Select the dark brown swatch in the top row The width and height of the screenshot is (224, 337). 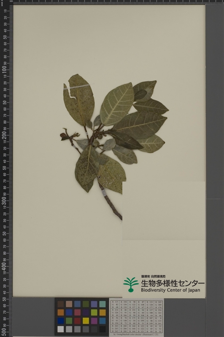click(61, 304)
